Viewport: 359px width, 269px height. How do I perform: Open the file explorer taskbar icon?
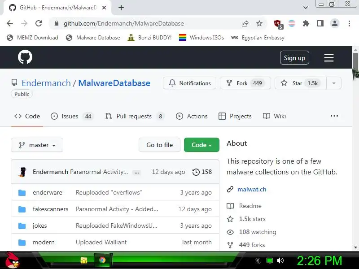(x=84, y=260)
